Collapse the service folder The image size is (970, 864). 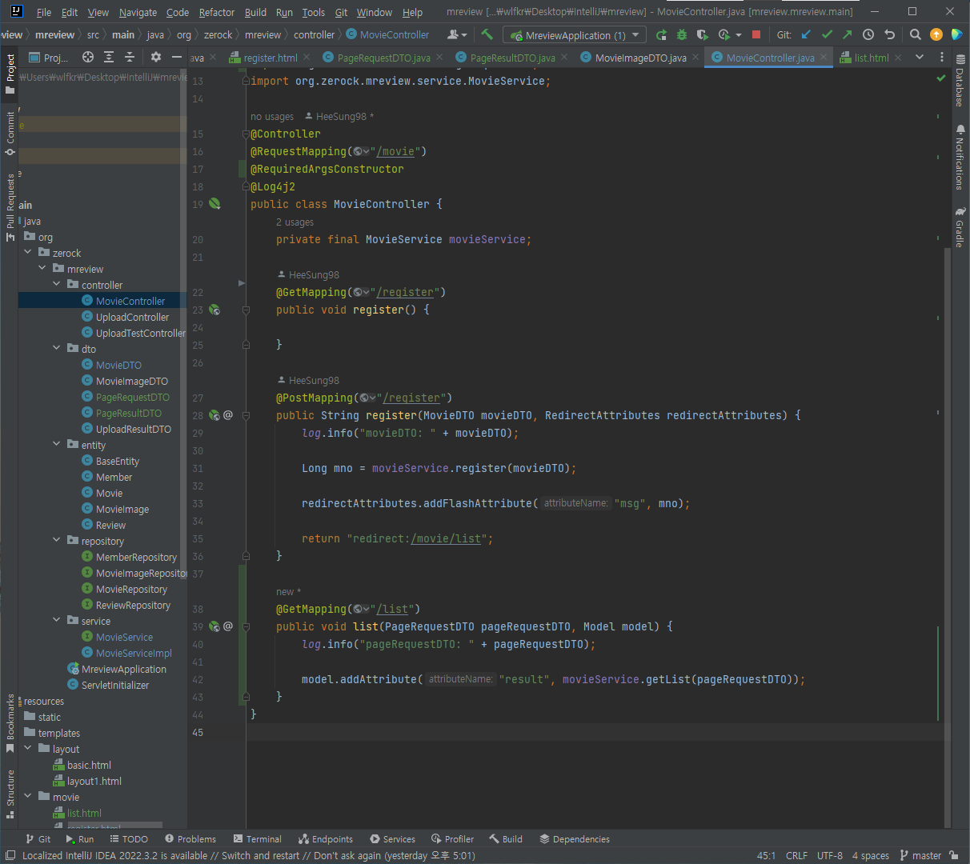click(57, 621)
